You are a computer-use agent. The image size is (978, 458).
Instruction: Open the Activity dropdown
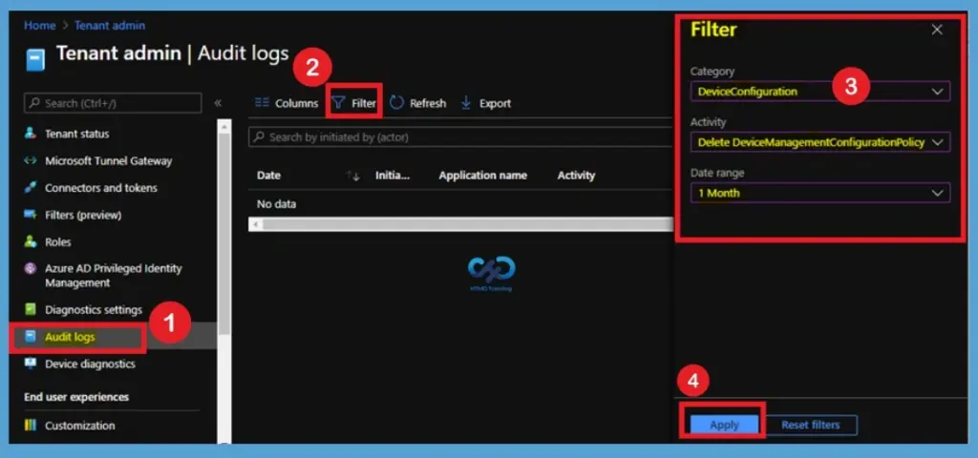[x=820, y=142]
